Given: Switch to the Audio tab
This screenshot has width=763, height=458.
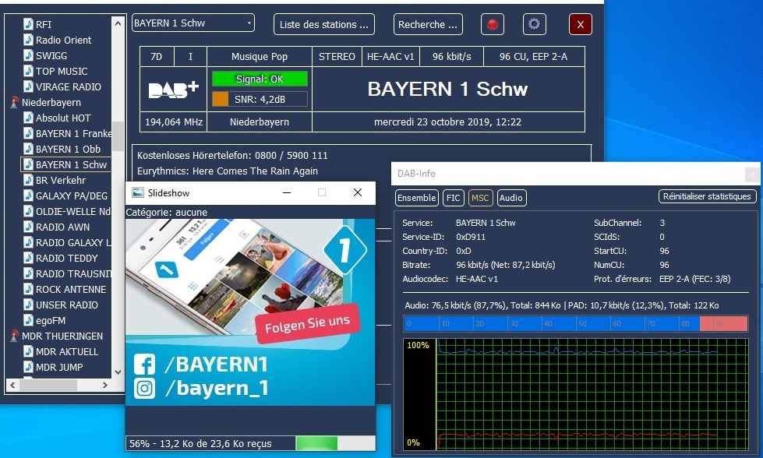Looking at the screenshot, I should click(x=511, y=198).
